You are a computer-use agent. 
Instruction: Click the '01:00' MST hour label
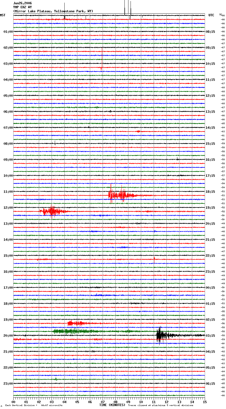tap(8, 32)
